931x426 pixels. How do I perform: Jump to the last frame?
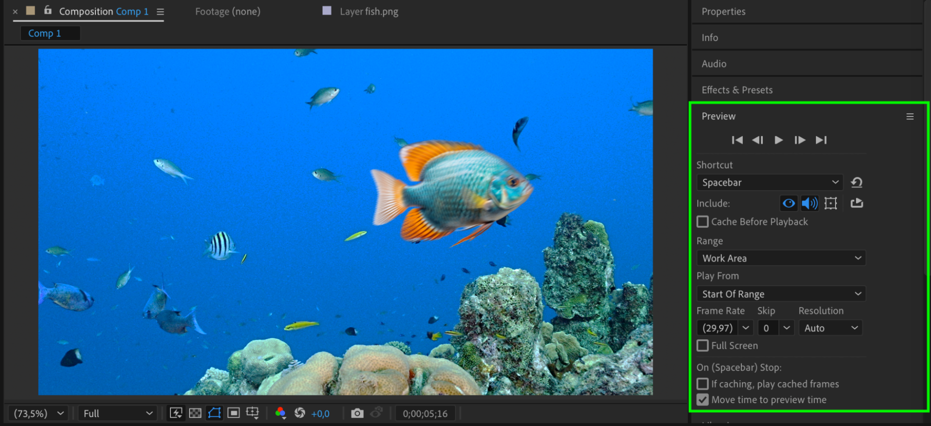click(821, 140)
